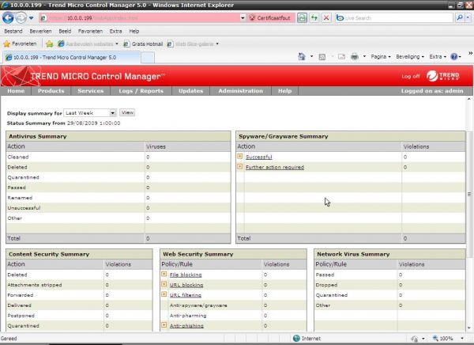Screen dimensions: 474x345
Task: Expand the Further action required row
Action: 239,167
